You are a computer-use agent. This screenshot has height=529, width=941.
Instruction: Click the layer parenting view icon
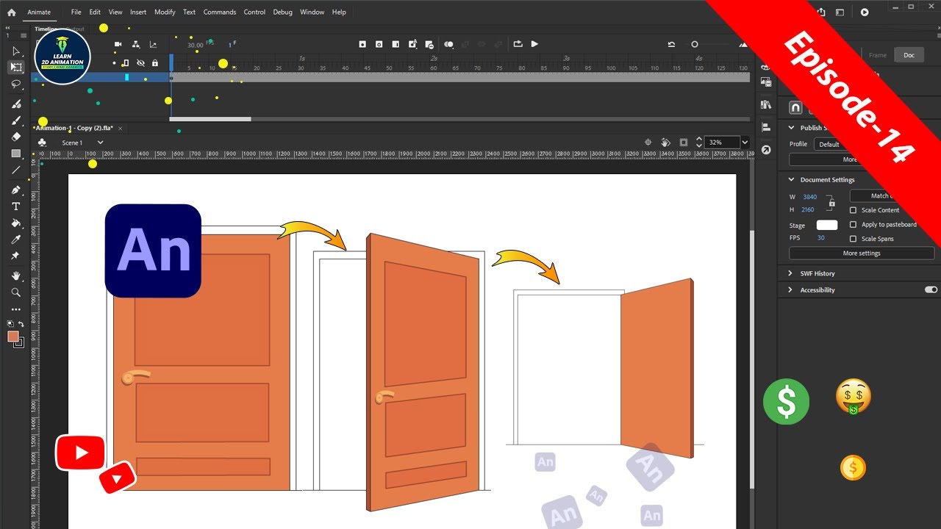click(135, 44)
